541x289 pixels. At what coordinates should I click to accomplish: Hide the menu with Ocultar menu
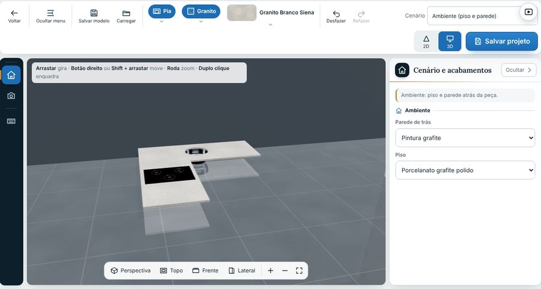click(x=50, y=16)
